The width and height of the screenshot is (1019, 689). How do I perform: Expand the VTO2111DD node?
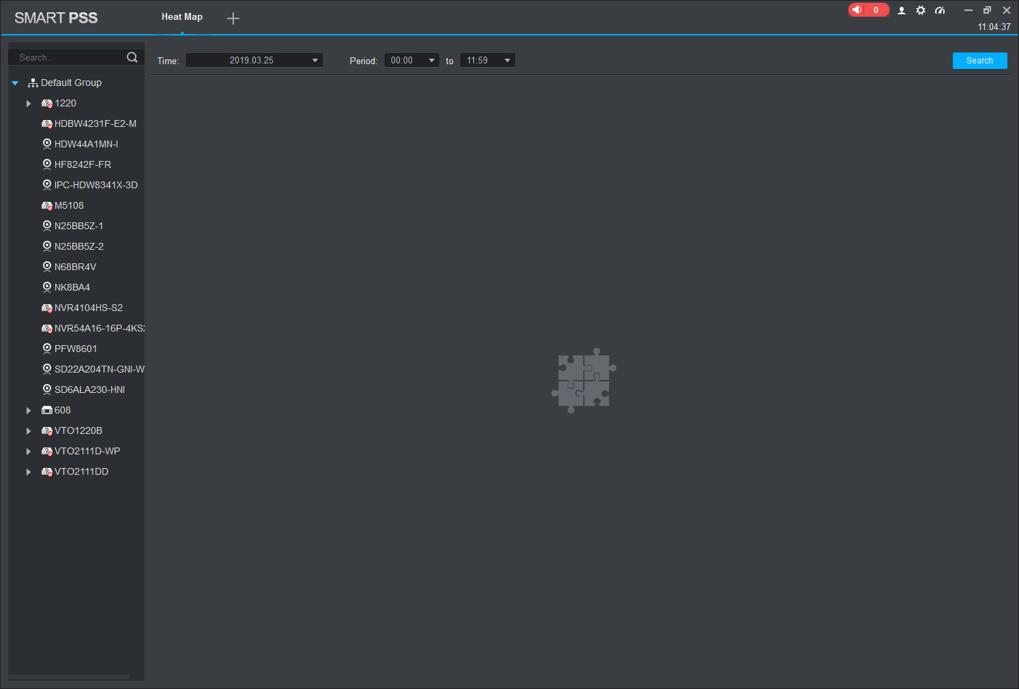click(x=29, y=472)
